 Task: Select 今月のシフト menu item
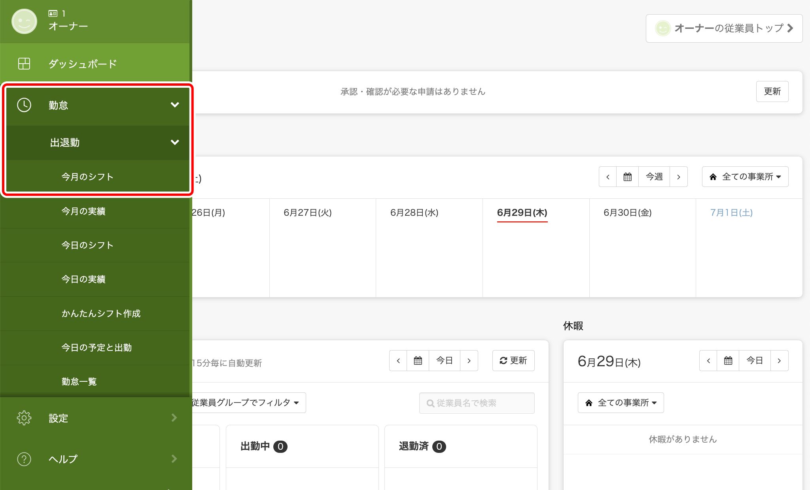pyautogui.click(x=95, y=177)
